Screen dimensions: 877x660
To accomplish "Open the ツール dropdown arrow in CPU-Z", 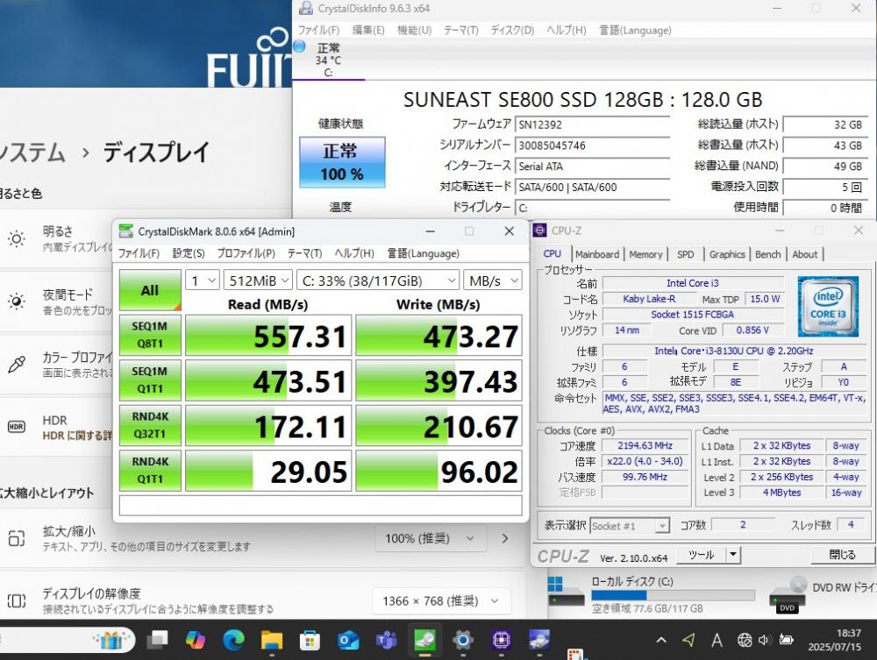I will tap(732, 555).
